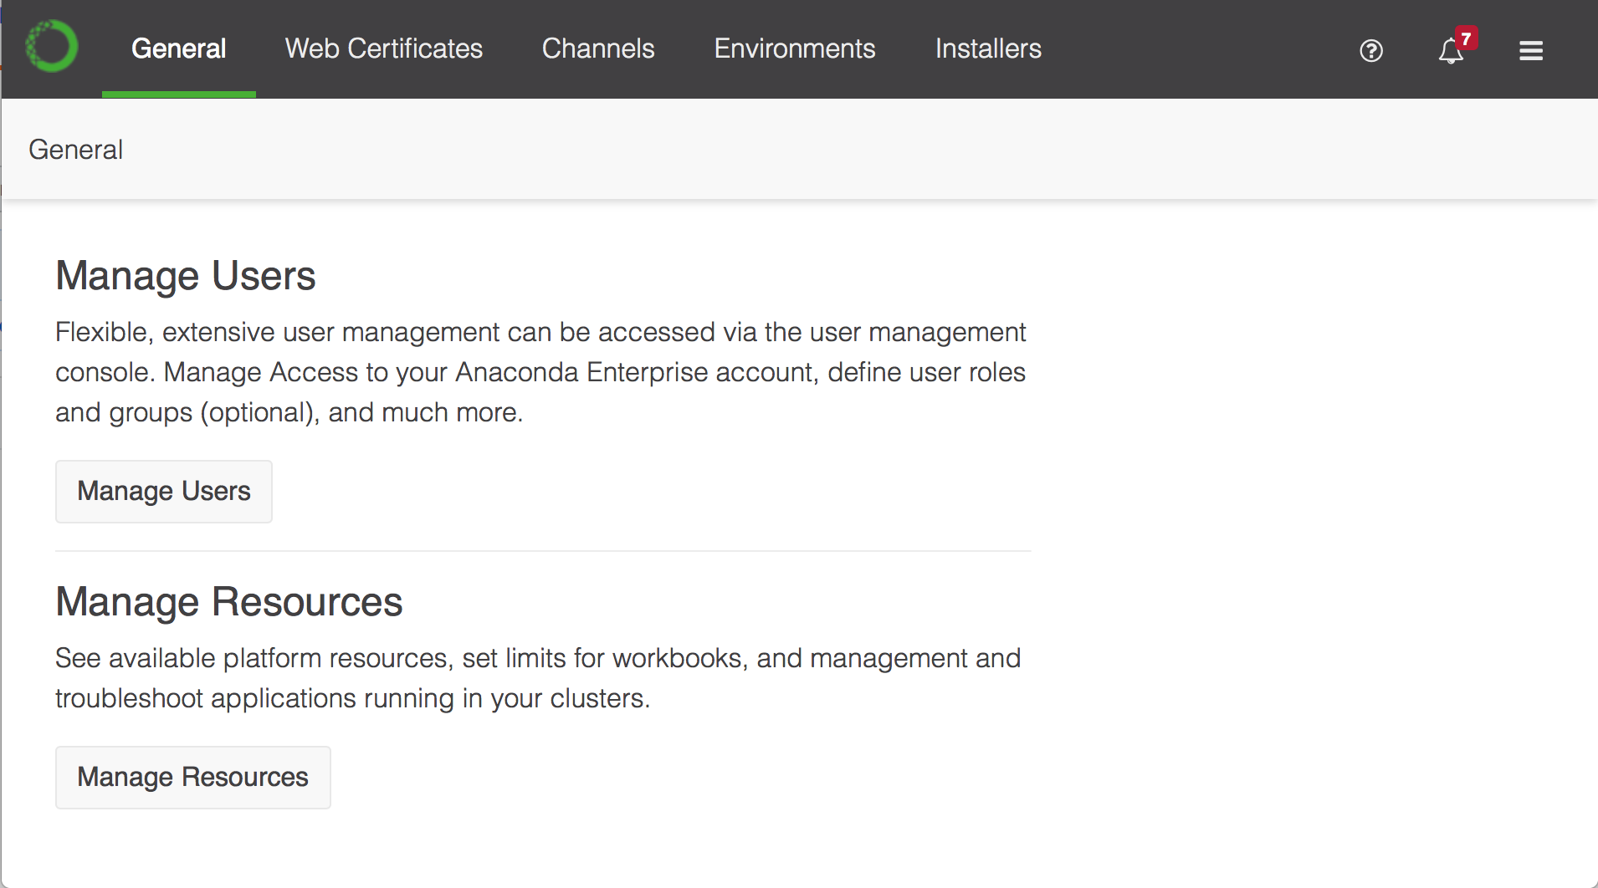
Task: Switch to the Channels tab
Action: pos(598,48)
